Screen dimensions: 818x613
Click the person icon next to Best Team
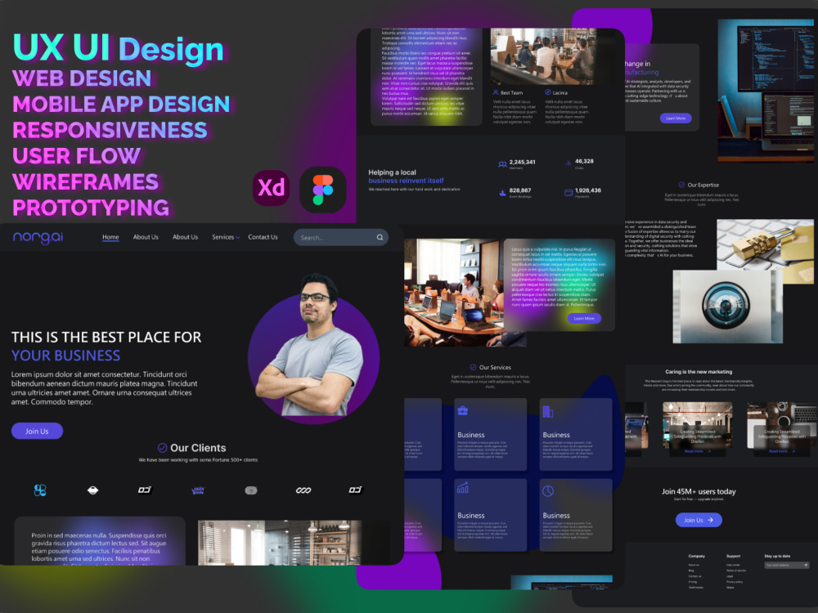496,92
